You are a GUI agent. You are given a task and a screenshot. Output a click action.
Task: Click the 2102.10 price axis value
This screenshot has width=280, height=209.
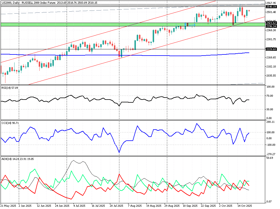click(271, 67)
